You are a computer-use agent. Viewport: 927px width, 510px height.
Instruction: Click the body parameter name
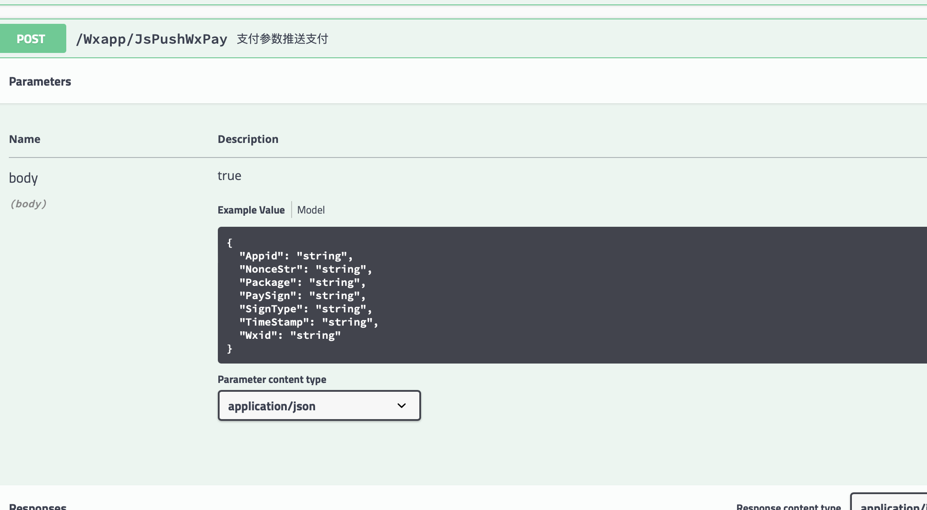tap(23, 178)
